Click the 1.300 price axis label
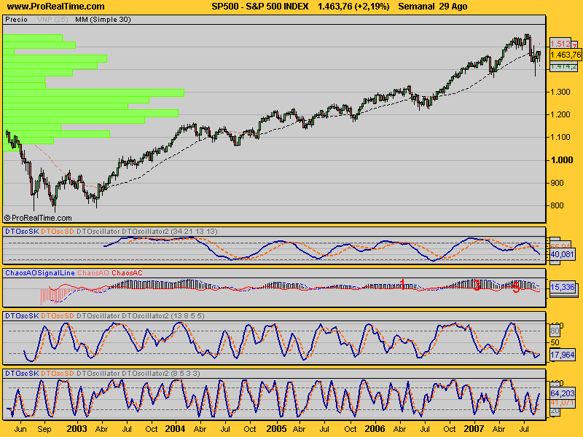The image size is (583, 437). click(x=560, y=92)
